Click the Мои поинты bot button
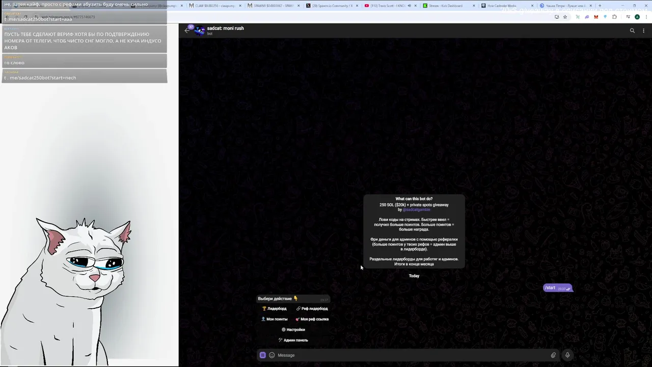This screenshot has height=367, width=652. pyautogui.click(x=274, y=319)
